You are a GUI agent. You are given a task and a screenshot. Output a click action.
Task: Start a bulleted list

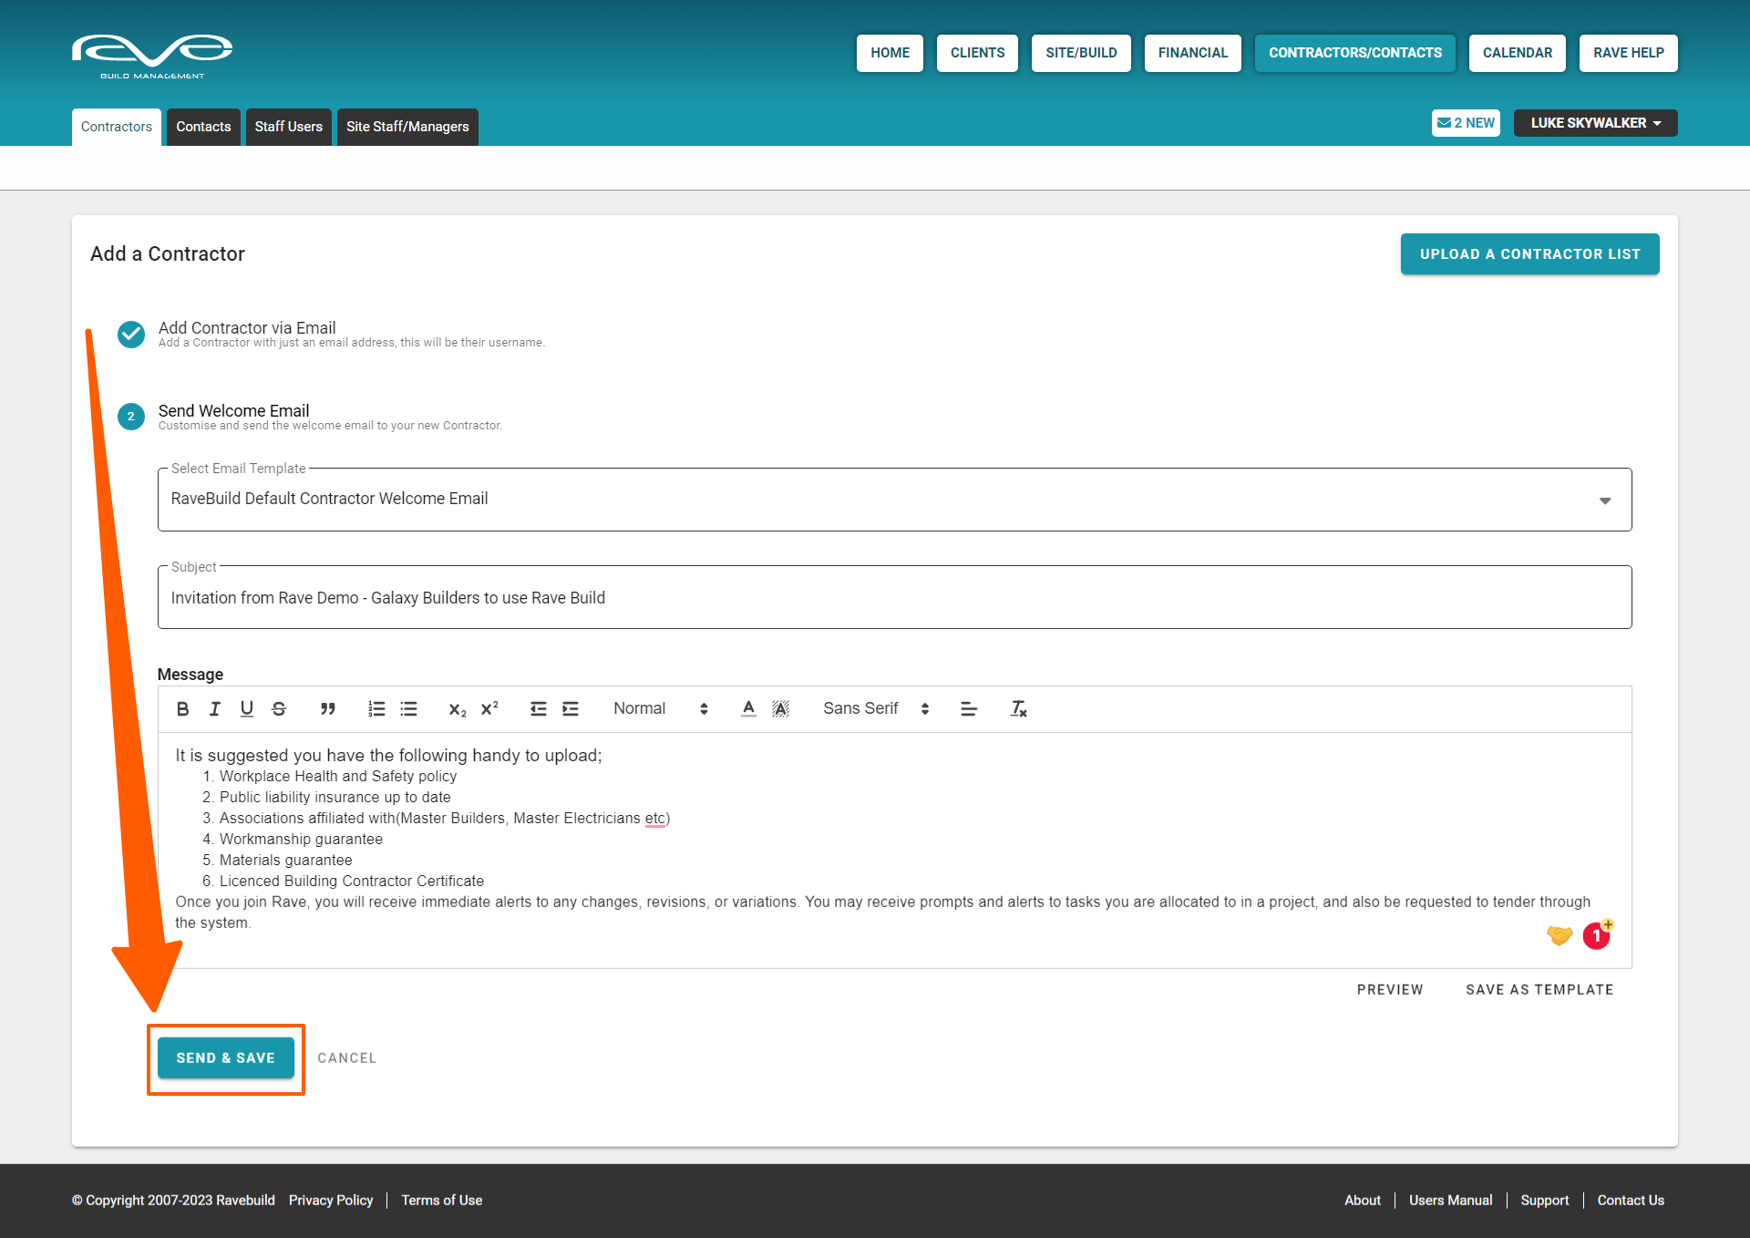[x=408, y=708]
